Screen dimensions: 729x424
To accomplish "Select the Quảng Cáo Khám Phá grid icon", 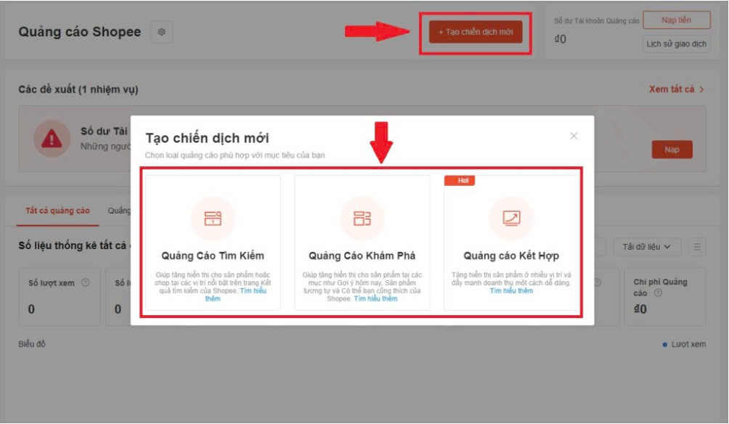I will click(362, 218).
